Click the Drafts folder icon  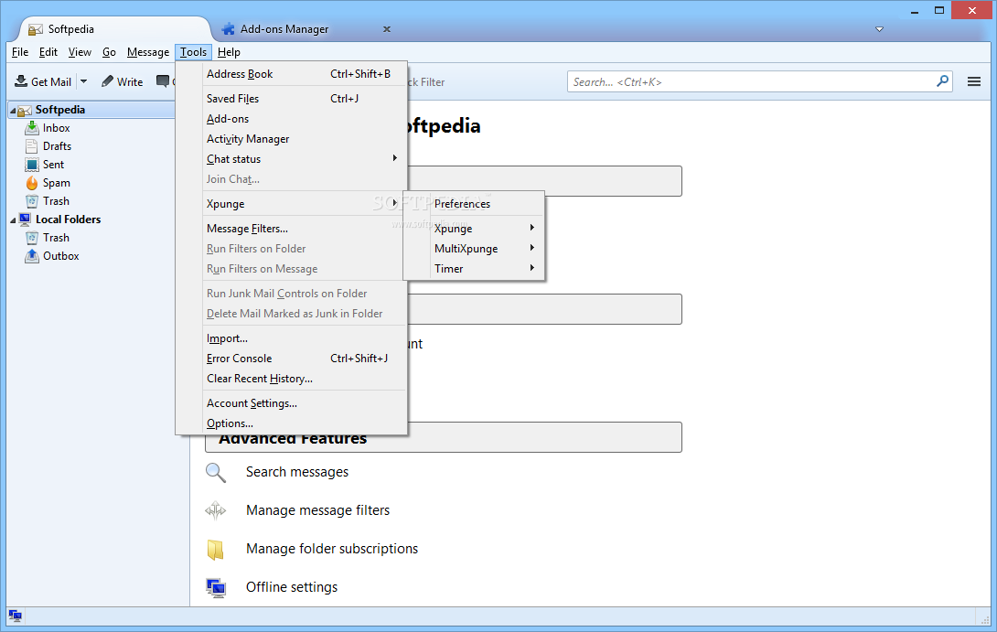pos(32,146)
